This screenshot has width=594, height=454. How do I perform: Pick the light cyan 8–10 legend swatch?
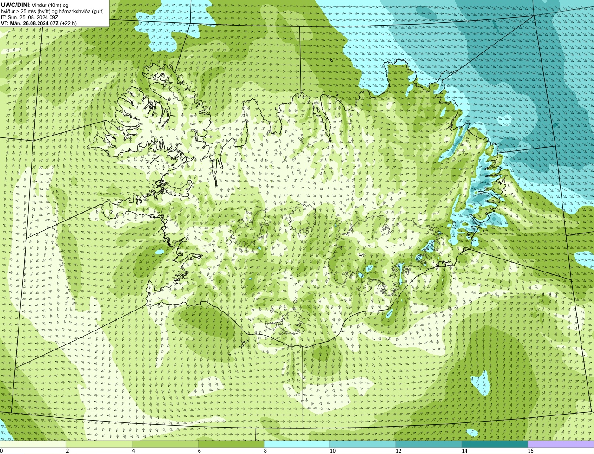pyautogui.click(x=297, y=444)
